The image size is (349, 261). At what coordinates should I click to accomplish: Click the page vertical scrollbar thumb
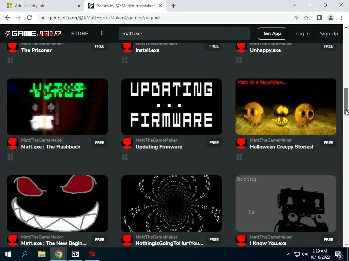pos(346,102)
